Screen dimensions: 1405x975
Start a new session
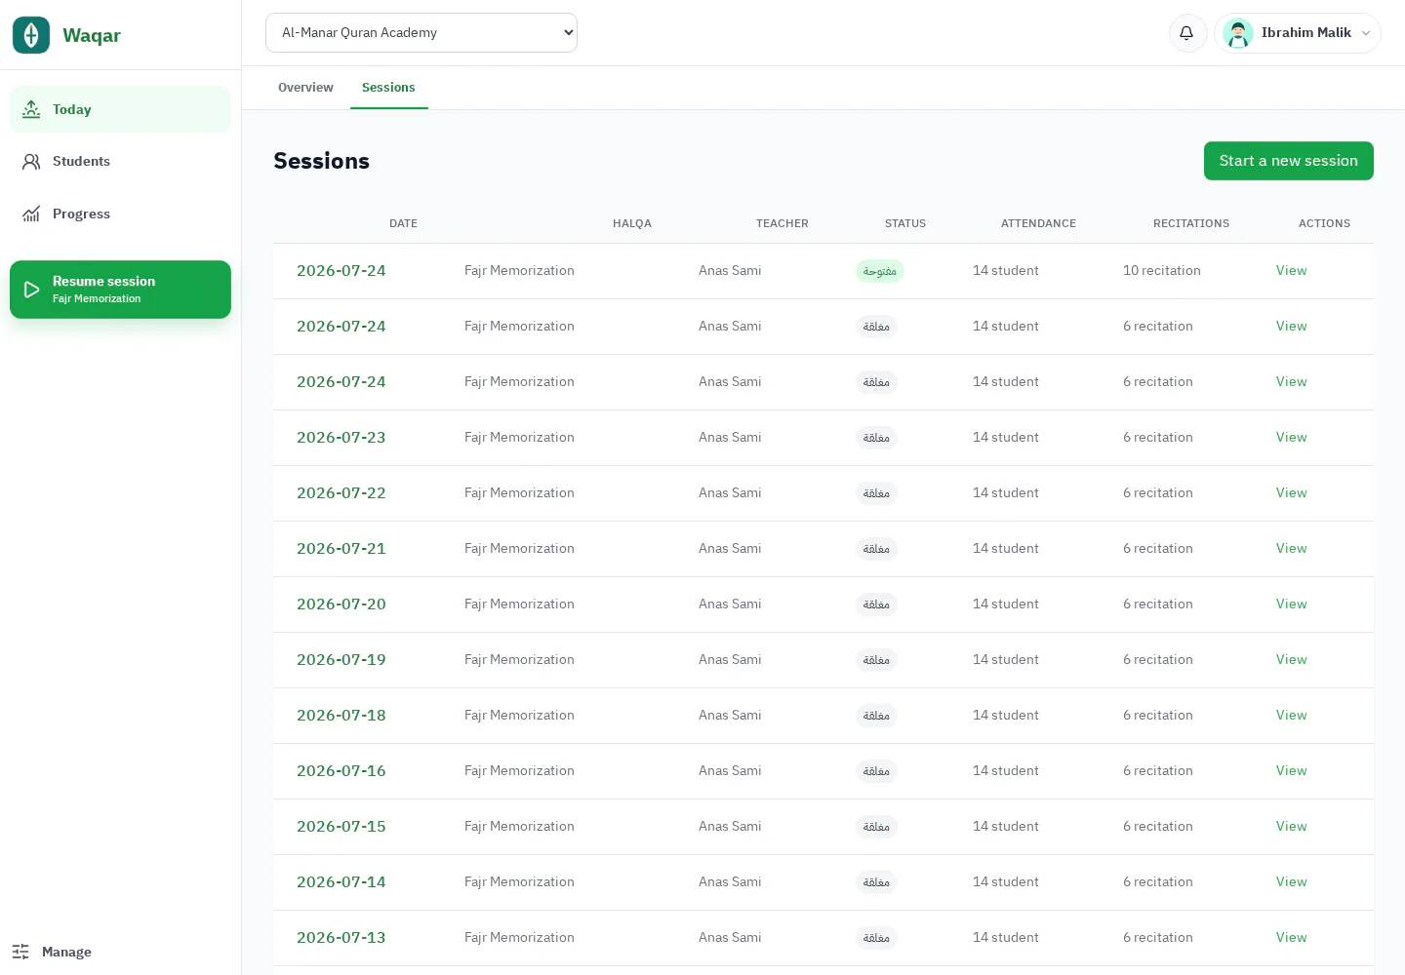(x=1289, y=161)
